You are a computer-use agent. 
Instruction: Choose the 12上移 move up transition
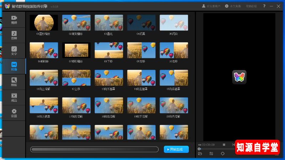pyautogui.click(x=76, y=78)
